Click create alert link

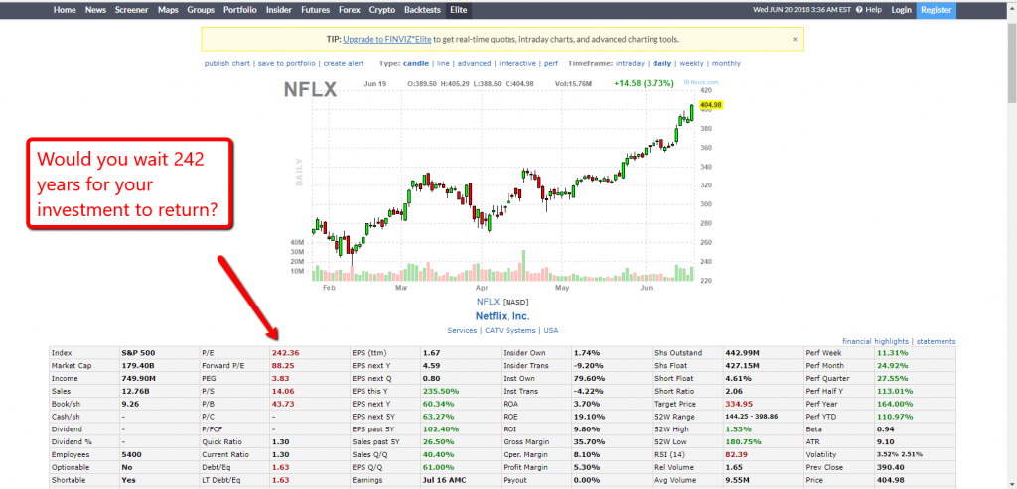pos(344,63)
